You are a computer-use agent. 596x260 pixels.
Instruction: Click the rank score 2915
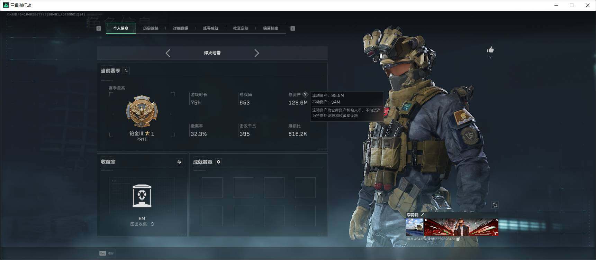click(x=142, y=139)
